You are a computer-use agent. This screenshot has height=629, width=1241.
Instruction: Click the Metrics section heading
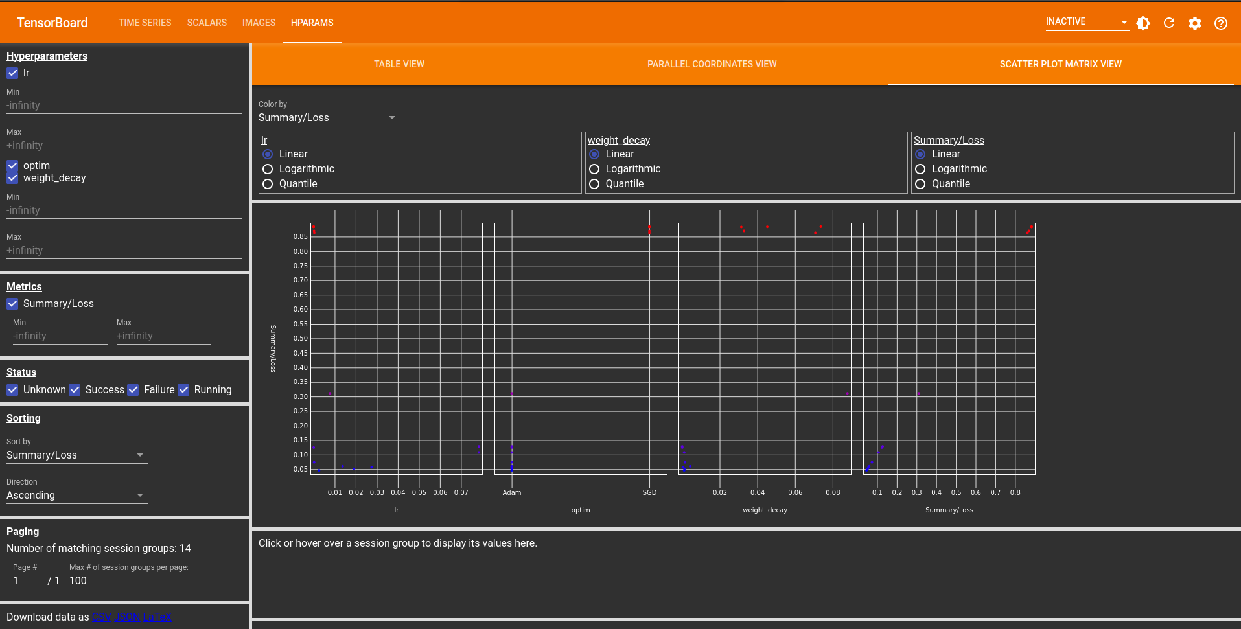point(24,287)
